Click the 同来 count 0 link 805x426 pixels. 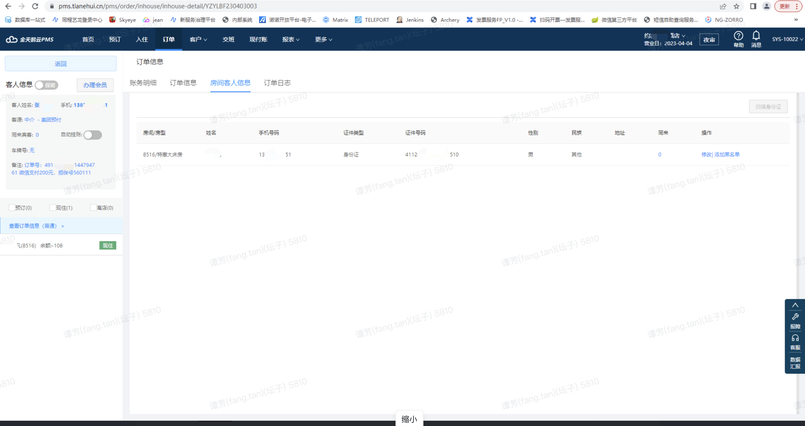[660, 154]
